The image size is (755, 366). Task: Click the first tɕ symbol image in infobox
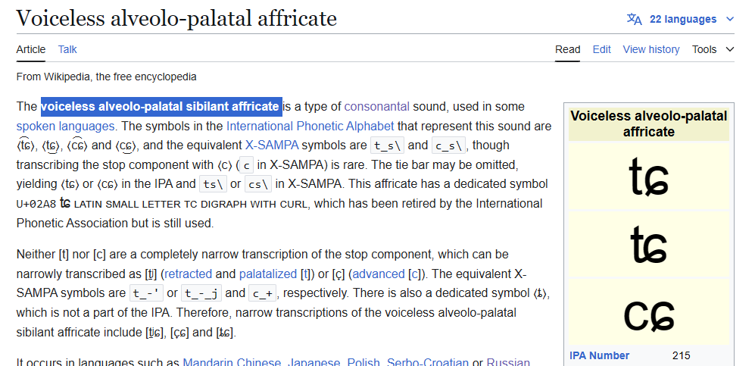pyautogui.click(x=648, y=177)
